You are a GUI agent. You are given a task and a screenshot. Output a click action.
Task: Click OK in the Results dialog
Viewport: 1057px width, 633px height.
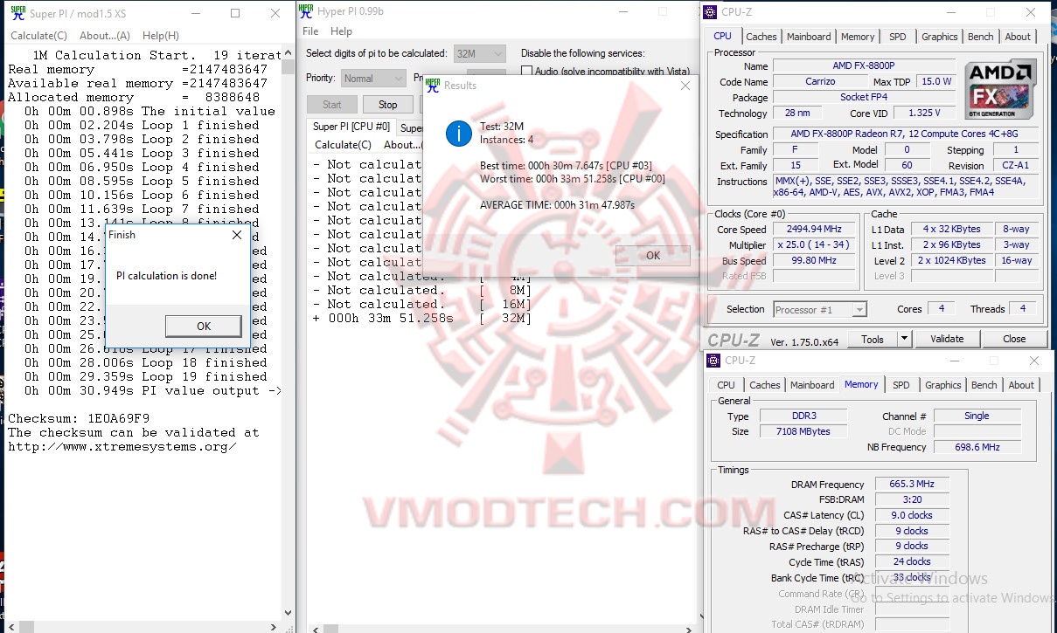click(x=652, y=256)
